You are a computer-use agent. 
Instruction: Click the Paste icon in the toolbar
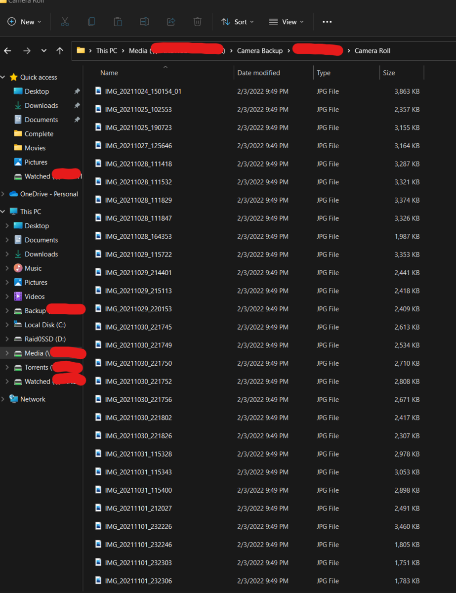click(118, 22)
